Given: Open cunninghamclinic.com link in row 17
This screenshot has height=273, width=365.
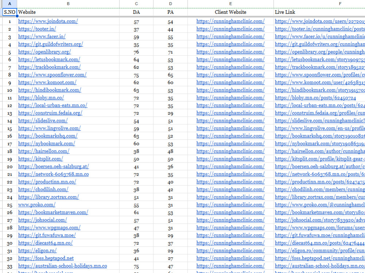Looking at the screenshot, I should [230, 144].
